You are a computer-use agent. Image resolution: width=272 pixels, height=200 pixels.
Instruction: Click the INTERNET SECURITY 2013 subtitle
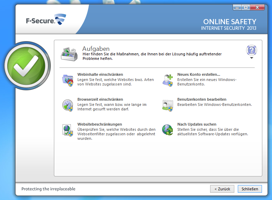(x=229, y=28)
